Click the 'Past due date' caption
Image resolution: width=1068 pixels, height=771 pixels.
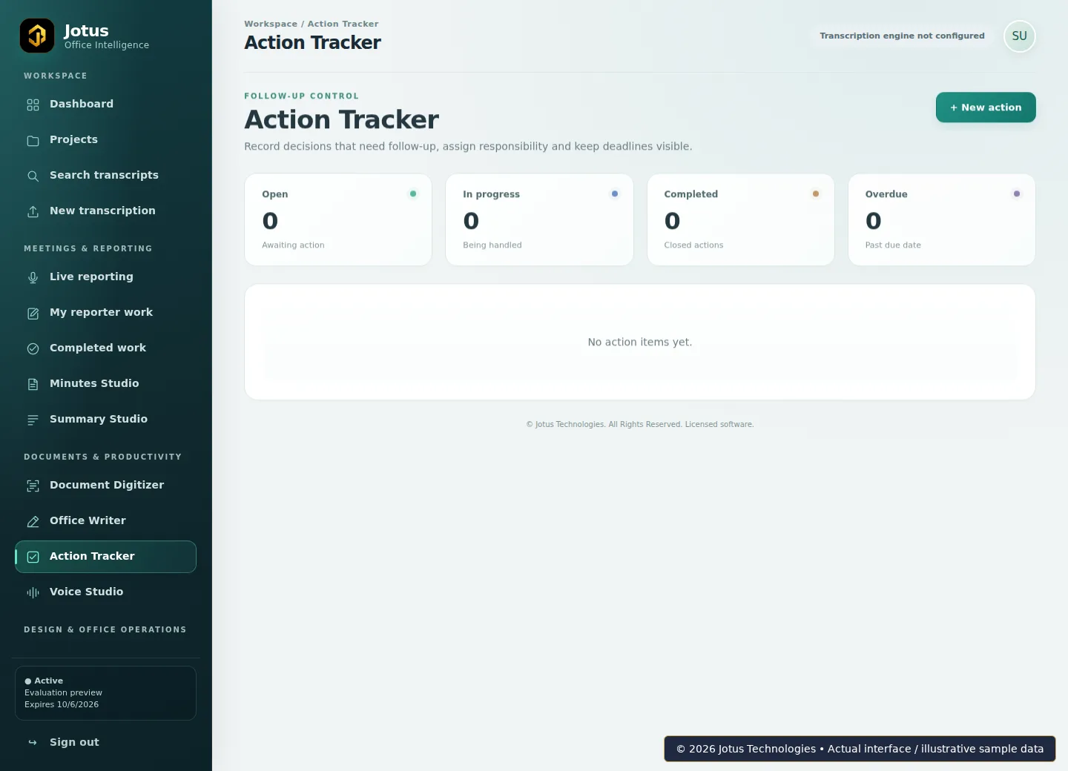click(893, 245)
